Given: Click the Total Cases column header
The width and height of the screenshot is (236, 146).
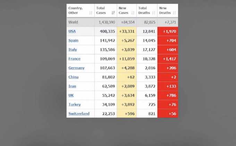Looking at the screenshot, I should pyautogui.click(x=106, y=10).
